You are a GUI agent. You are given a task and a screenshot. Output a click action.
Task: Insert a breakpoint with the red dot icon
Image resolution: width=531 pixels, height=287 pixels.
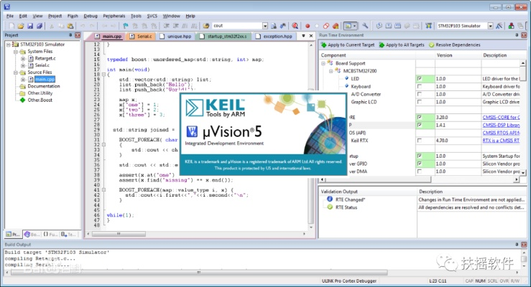307,26
